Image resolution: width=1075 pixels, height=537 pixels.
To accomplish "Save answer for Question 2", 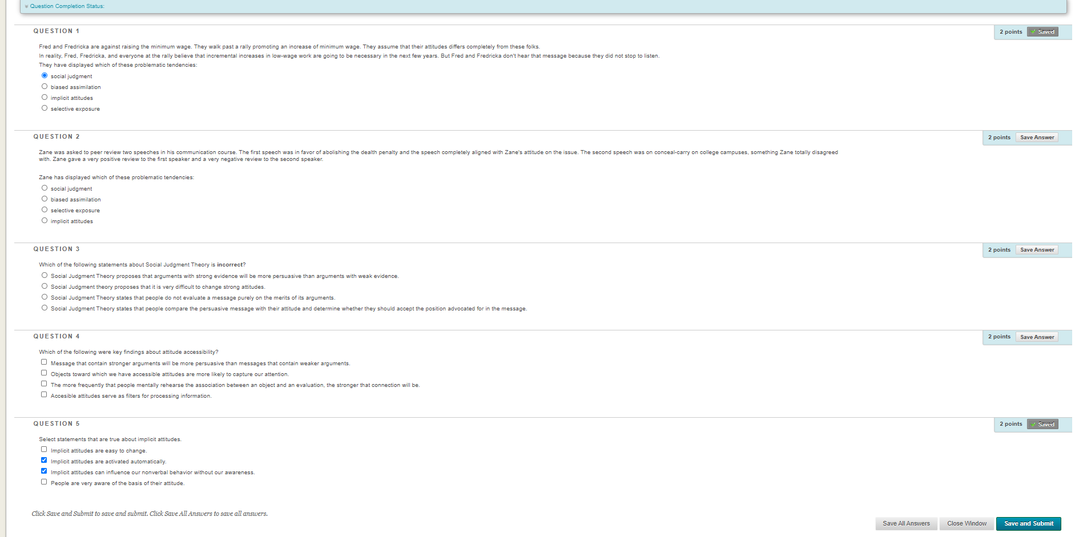I will point(1037,138).
